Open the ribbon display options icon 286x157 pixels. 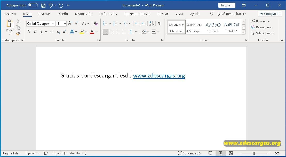[x=244, y=5]
